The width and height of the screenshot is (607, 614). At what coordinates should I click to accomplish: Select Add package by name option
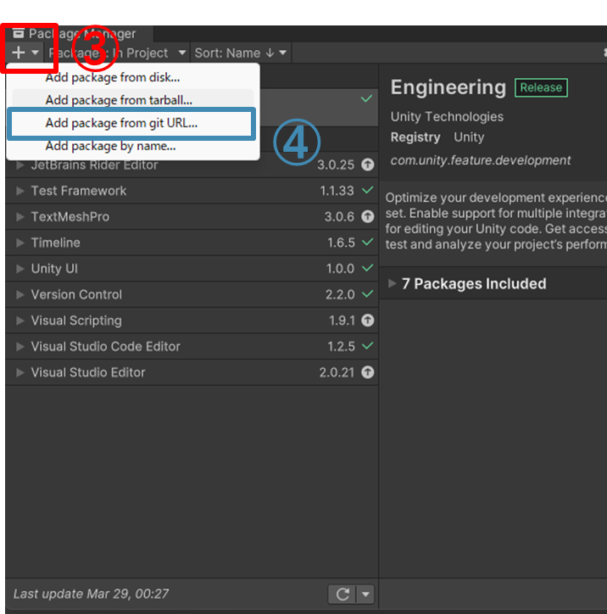(x=111, y=146)
